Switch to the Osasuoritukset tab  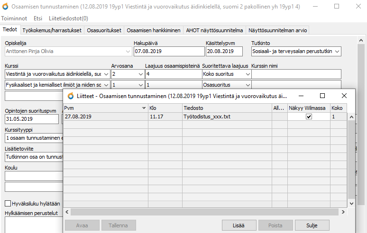coord(104,30)
